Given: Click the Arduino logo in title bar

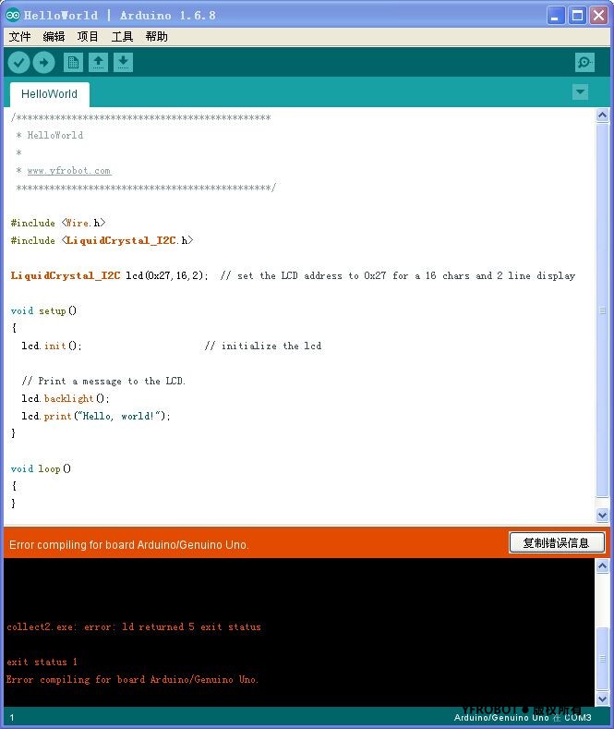Looking at the screenshot, I should (13, 15).
